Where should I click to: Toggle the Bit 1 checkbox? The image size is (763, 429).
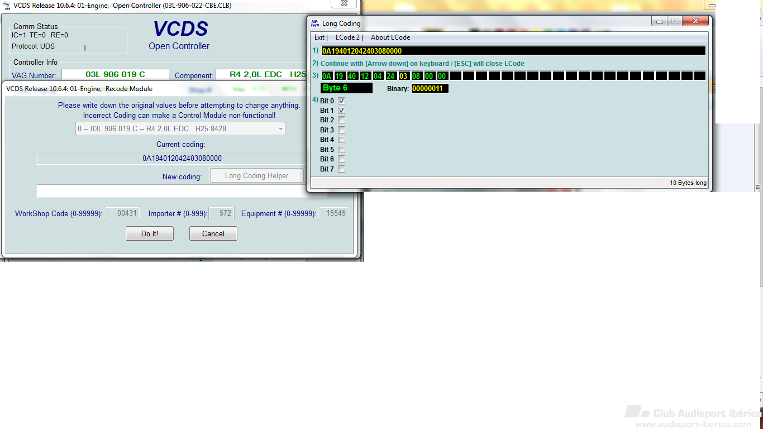click(342, 111)
